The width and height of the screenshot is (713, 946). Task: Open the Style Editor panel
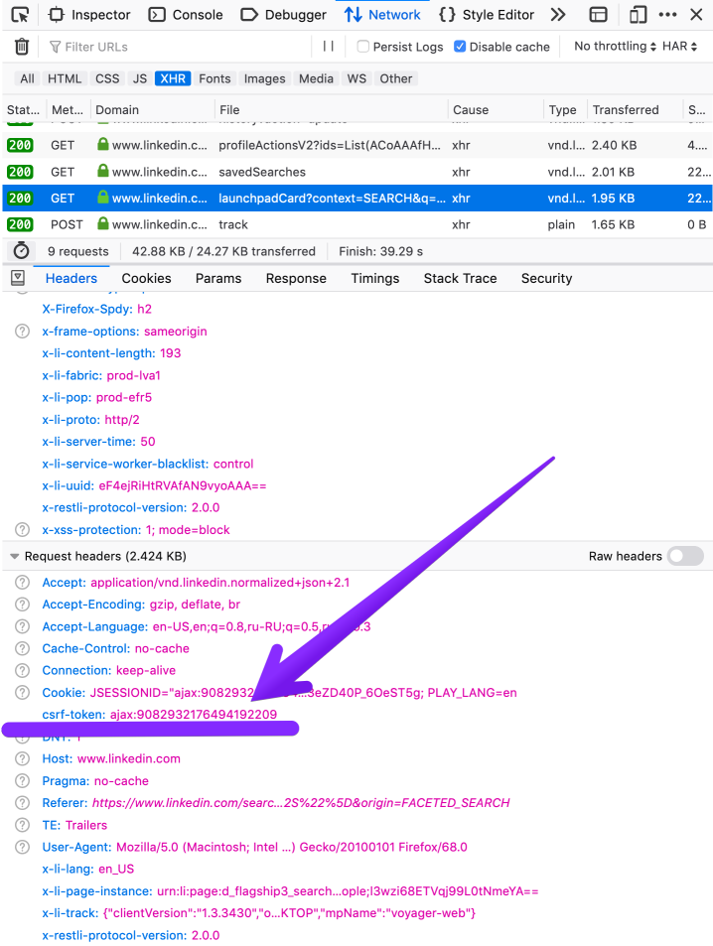point(487,15)
